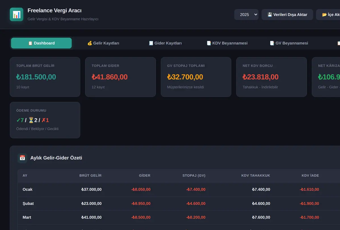Click Ocak expense -₺8.050,00
The width and height of the screenshot is (340, 230).
pyautogui.click(x=141, y=189)
